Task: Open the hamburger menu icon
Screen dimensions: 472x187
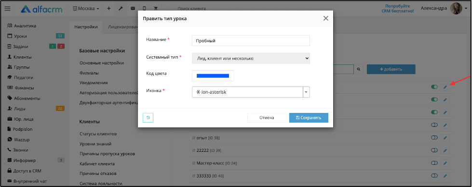Action: (x=7, y=9)
